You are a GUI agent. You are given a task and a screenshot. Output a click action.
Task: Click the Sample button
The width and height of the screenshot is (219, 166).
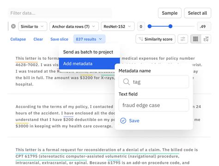click(170, 13)
